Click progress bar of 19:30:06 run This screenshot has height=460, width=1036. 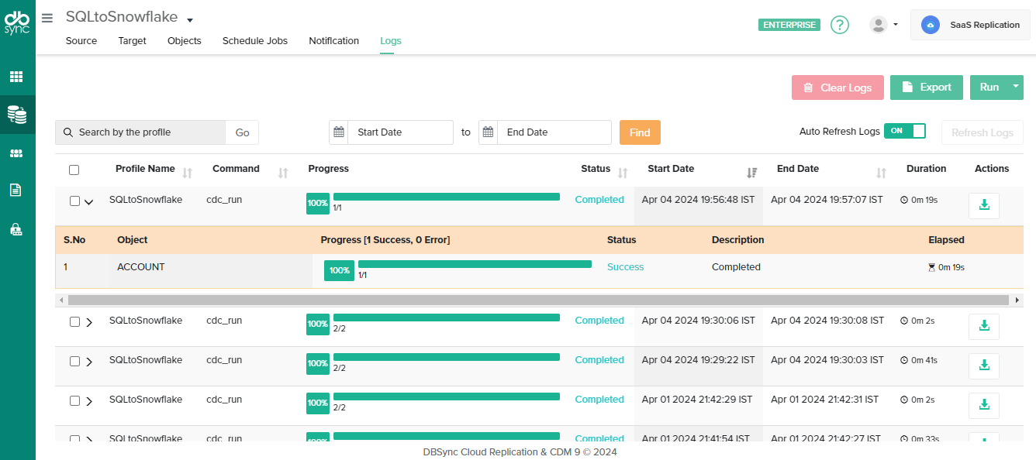pos(447,318)
